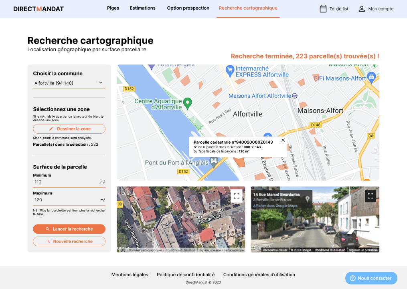The height and width of the screenshot is (289, 407).
Task: Expand the aerial view to fullscreen
Action: [x=237, y=196]
